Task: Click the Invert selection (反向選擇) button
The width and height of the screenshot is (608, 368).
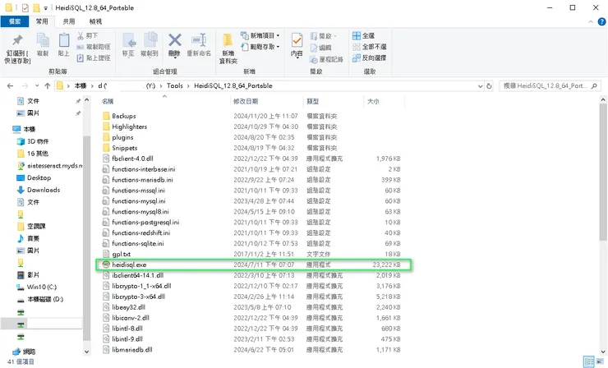Action: 370,57
